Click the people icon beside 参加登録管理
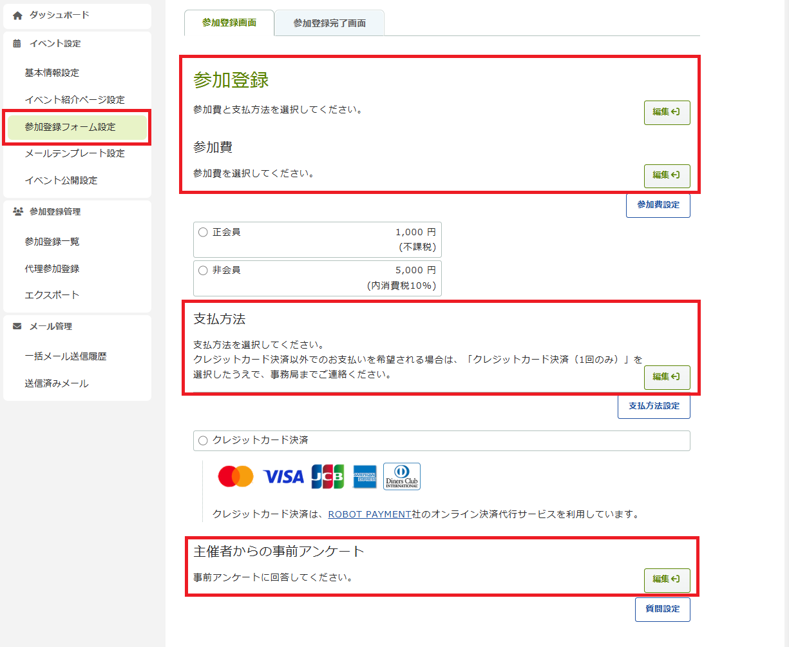This screenshot has width=789, height=647. point(17,211)
